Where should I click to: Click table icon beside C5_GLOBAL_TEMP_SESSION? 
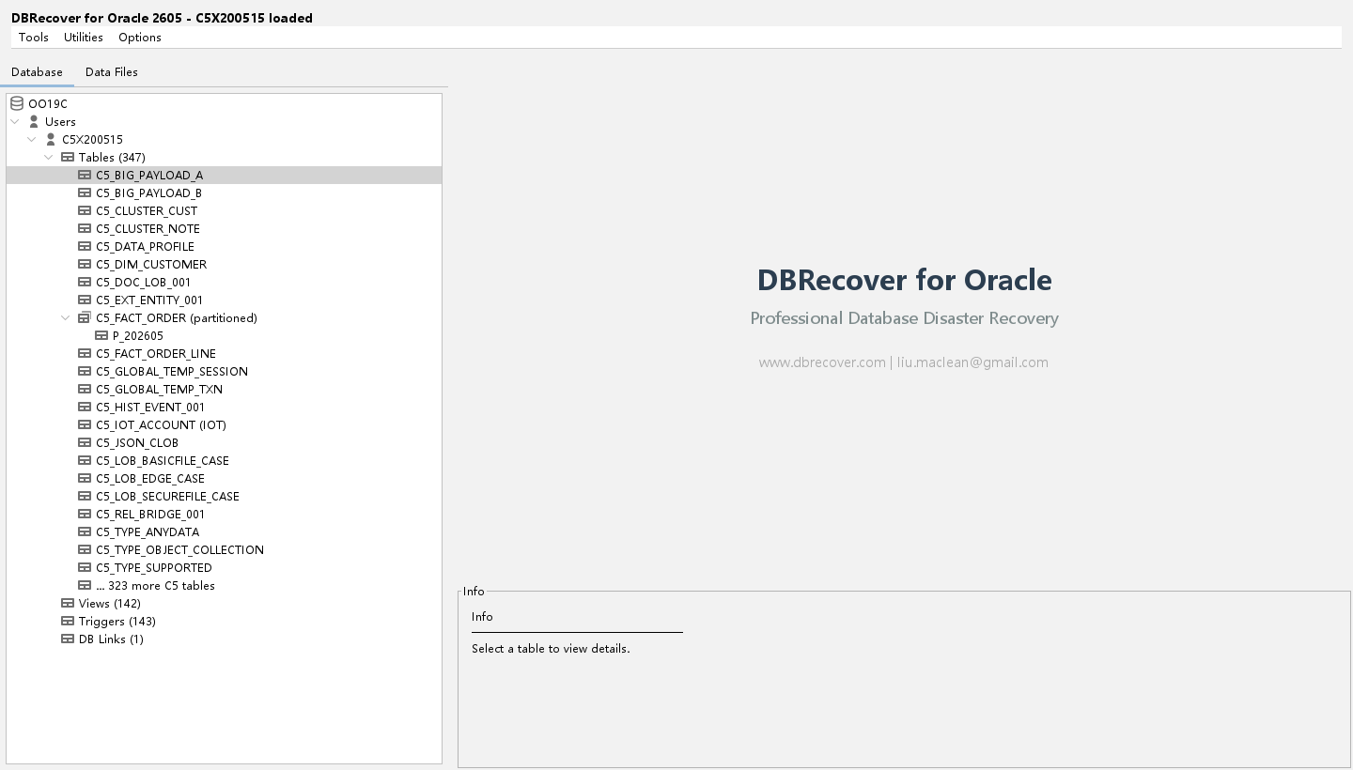click(x=85, y=372)
